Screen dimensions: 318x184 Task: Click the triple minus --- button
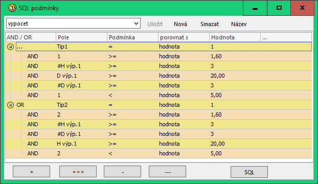pos(167,172)
